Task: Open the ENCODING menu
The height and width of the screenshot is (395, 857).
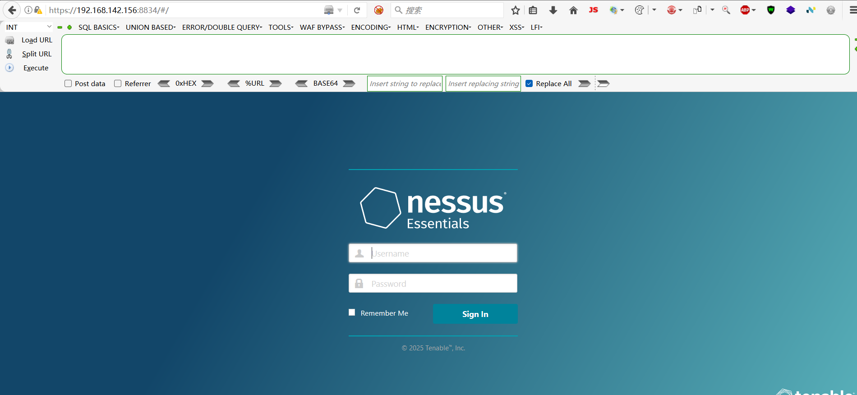Action: pos(371,27)
